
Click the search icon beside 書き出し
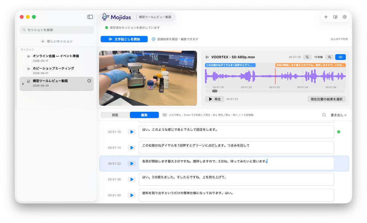324,115
